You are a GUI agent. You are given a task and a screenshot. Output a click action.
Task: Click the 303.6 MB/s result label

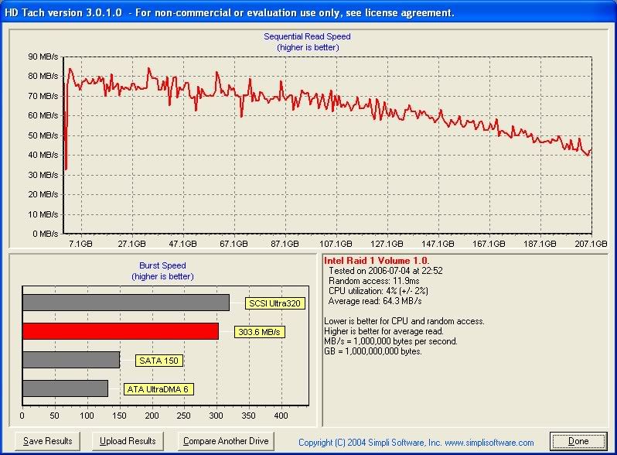(259, 332)
